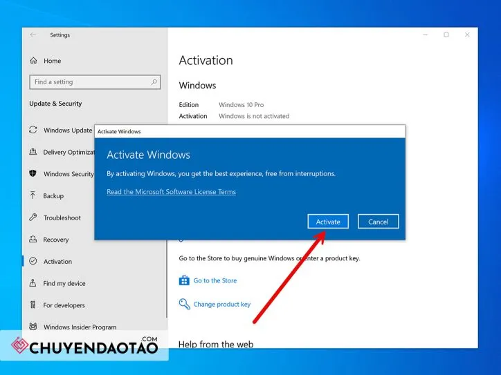Click the Update & Security heading
Viewport: 501px width, 375px height.
[55, 104]
